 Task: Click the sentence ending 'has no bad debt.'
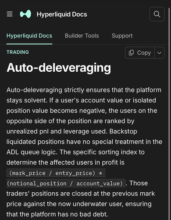click(57, 214)
